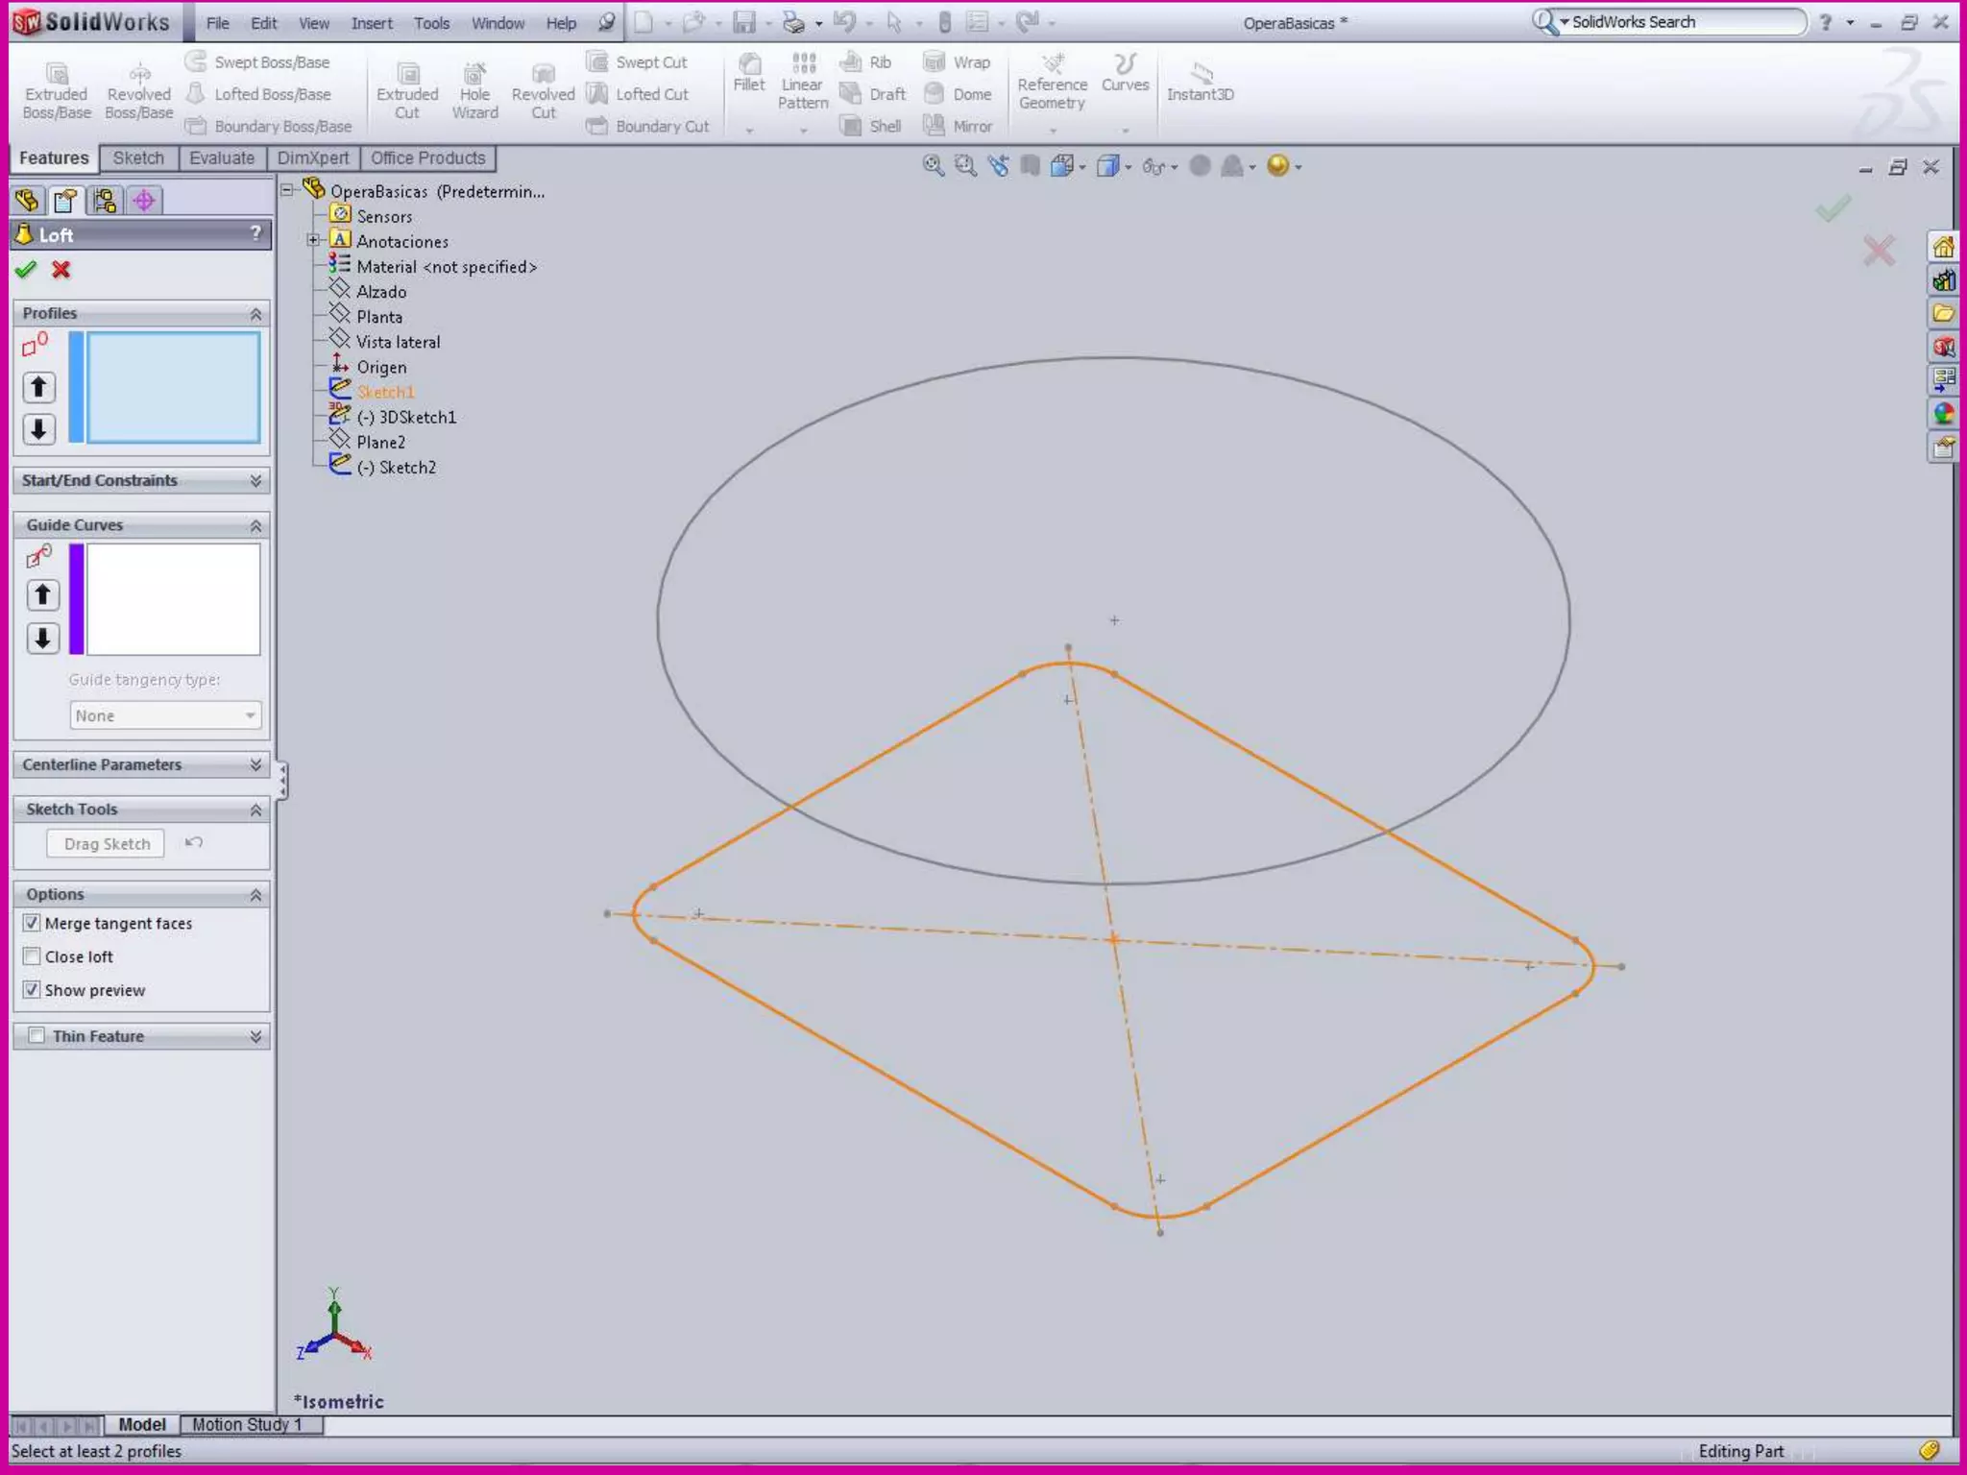Open the Loft help question mark

coord(255,233)
